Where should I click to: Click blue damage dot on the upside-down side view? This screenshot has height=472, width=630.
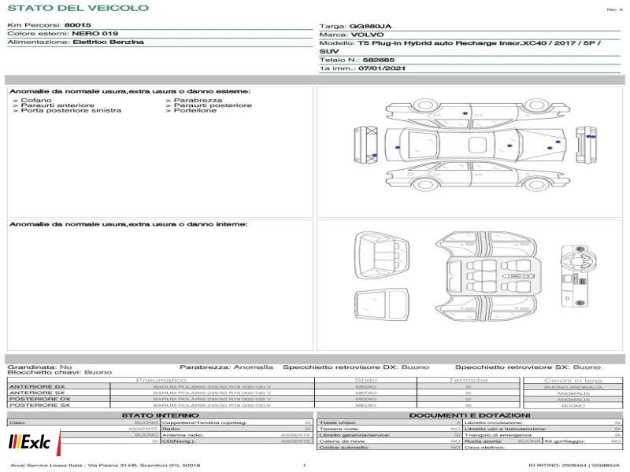point(465,113)
